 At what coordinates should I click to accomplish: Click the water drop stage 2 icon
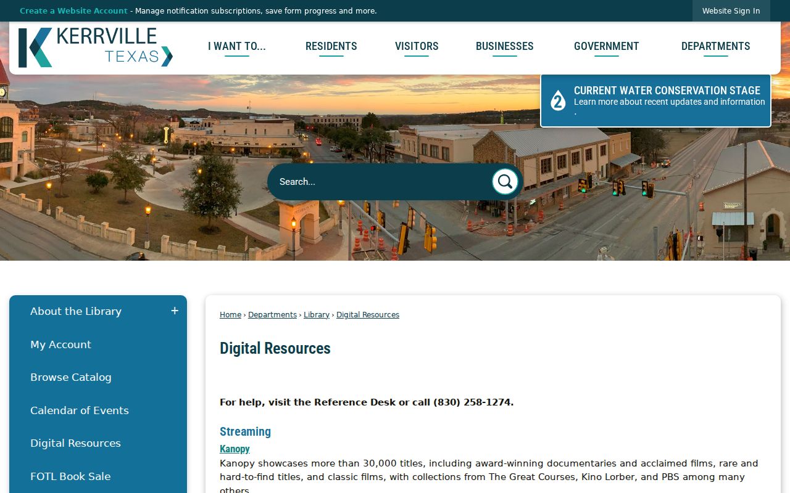[558, 100]
